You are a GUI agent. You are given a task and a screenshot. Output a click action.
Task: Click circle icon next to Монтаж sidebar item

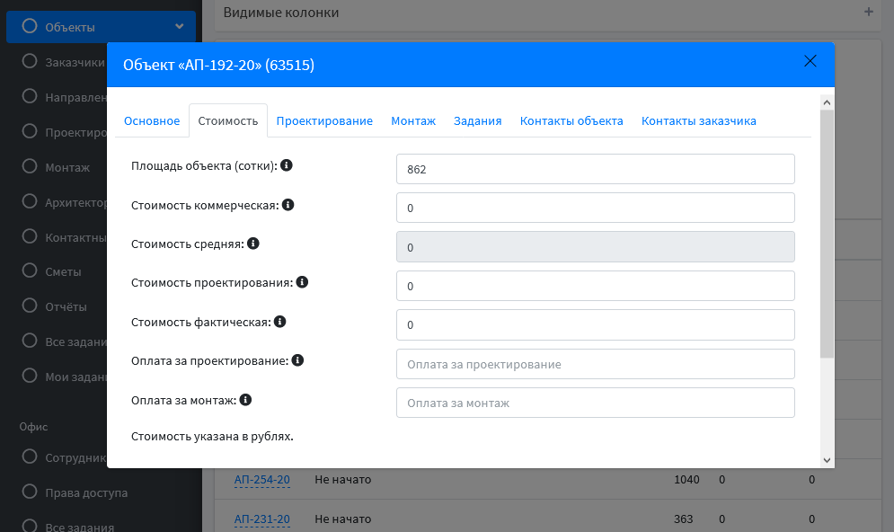pyautogui.click(x=30, y=166)
